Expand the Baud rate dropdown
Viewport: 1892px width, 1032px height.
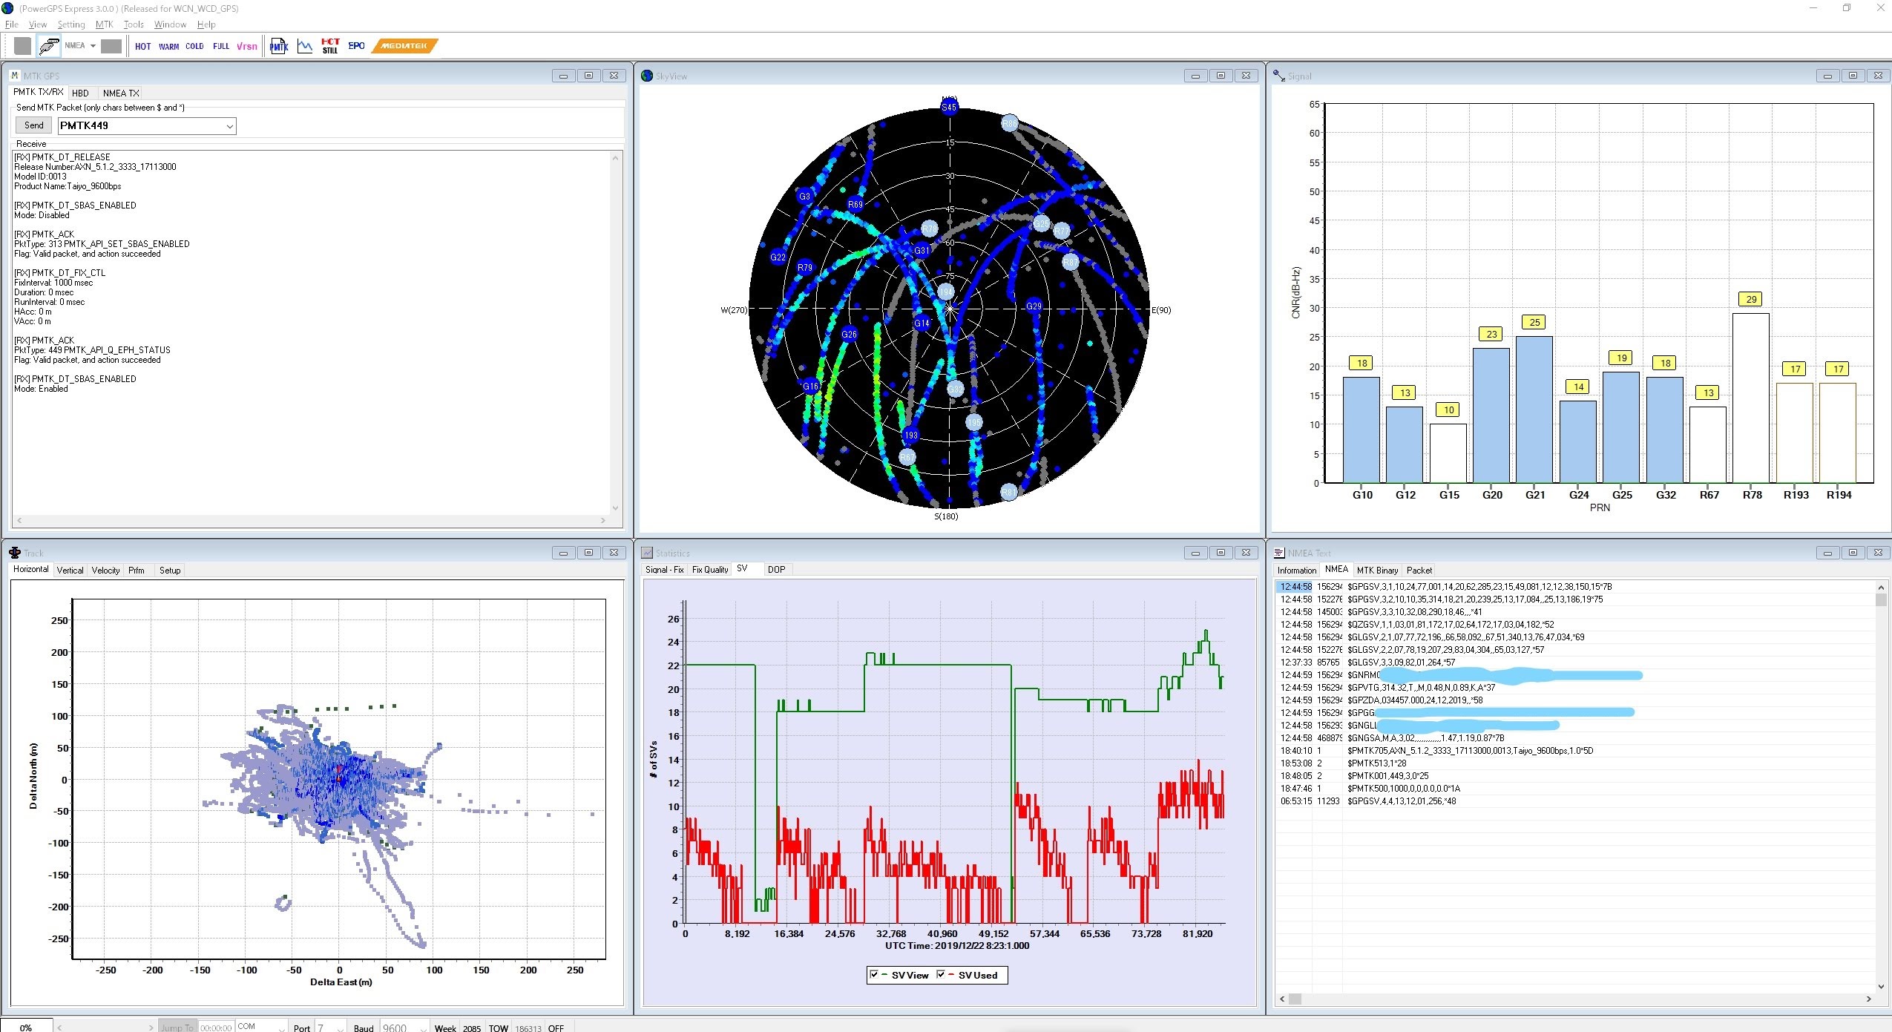click(x=423, y=1028)
